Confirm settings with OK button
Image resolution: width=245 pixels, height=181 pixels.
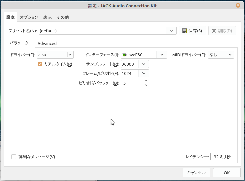pyautogui.click(x=227, y=173)
